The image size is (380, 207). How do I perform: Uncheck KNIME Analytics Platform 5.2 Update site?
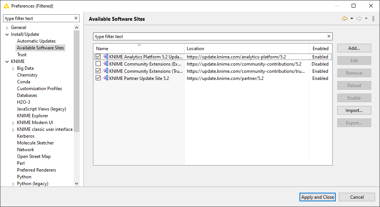click(x=98, y=57)
